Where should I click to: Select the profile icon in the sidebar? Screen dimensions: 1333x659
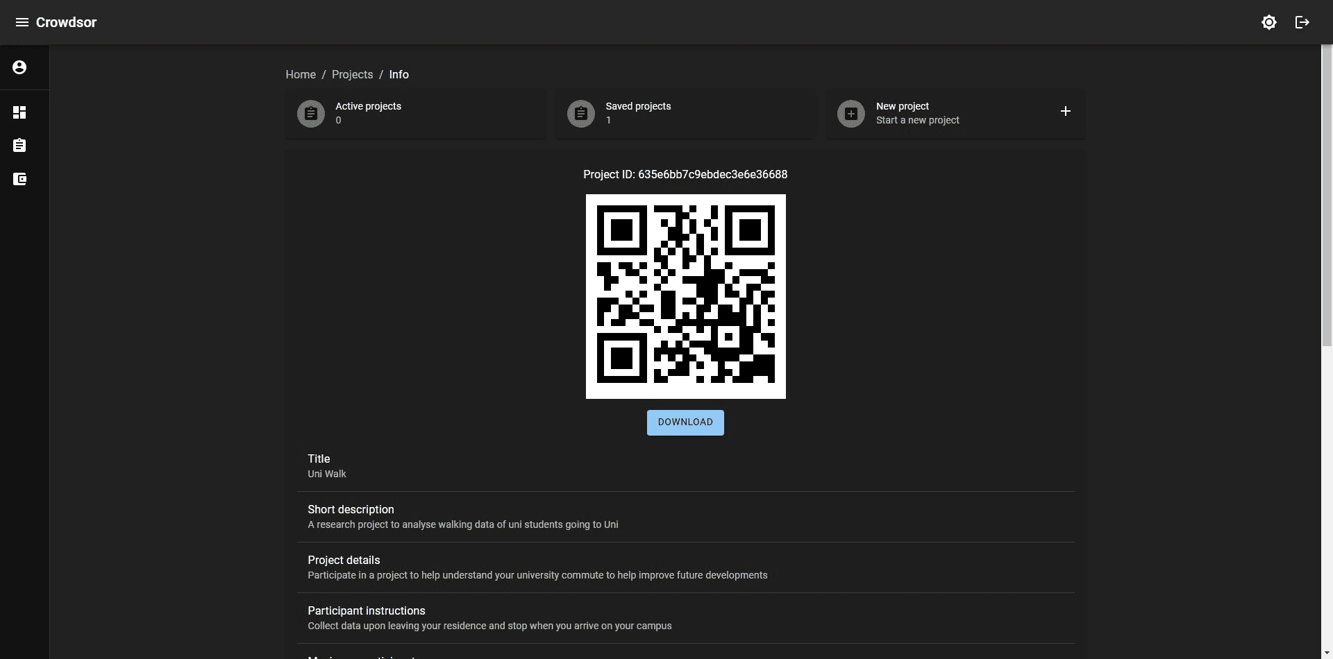(19, 67)
